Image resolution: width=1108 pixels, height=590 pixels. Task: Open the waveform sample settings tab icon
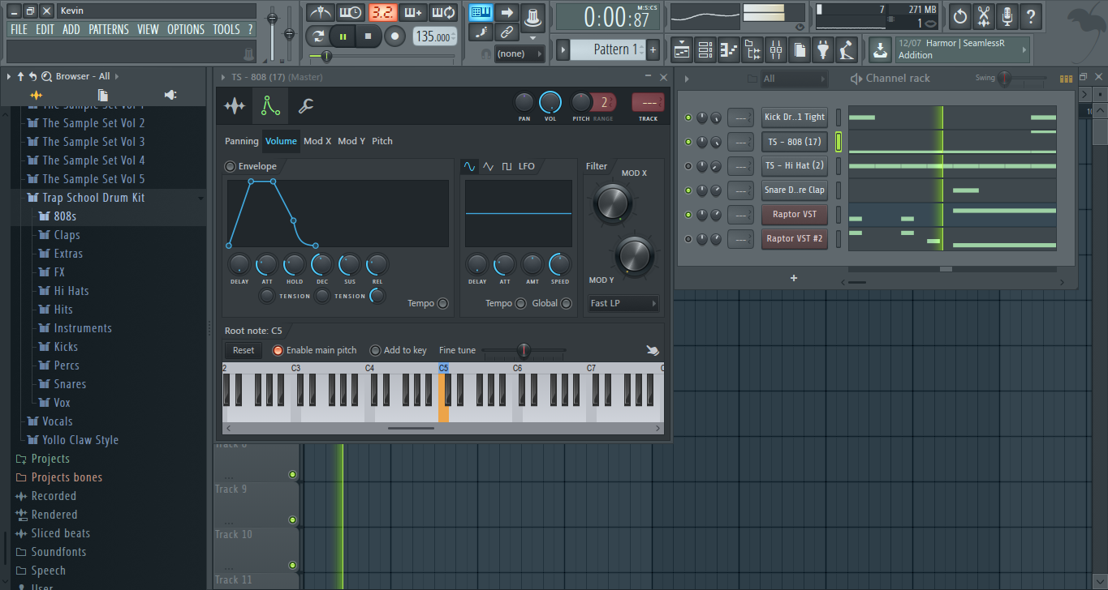[235, 105]
